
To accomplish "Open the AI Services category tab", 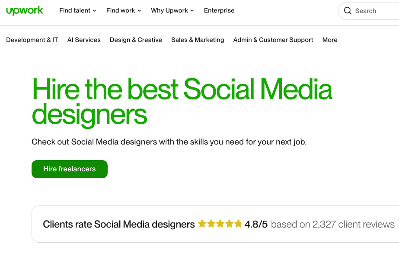I will point(83,40).
